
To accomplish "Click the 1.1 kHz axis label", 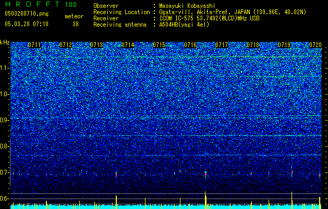I will 5,68.
